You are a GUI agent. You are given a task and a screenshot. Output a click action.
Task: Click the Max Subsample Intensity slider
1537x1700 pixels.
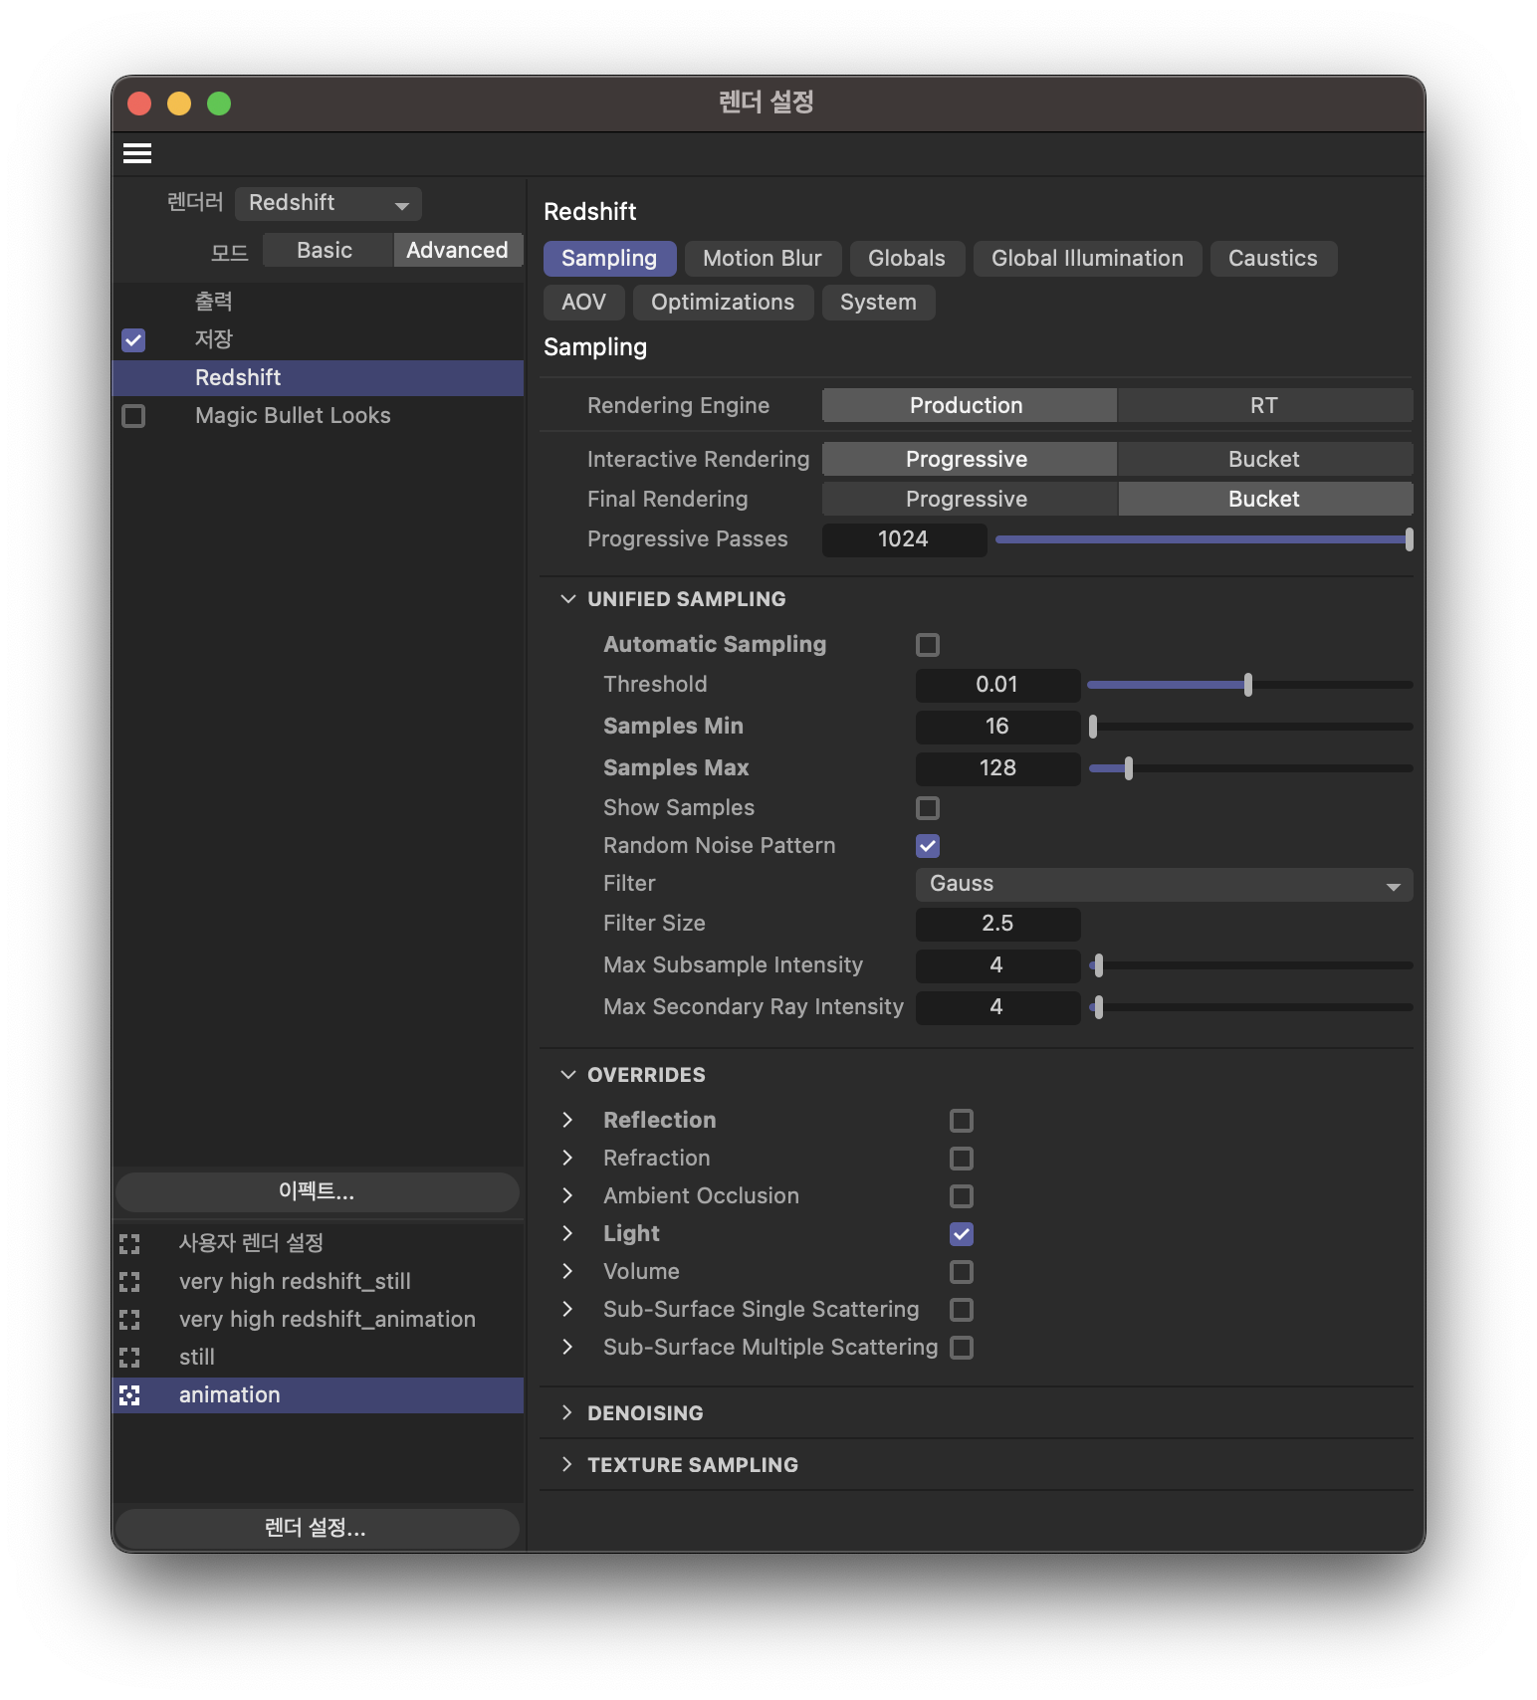click(x=1249, y=965)
